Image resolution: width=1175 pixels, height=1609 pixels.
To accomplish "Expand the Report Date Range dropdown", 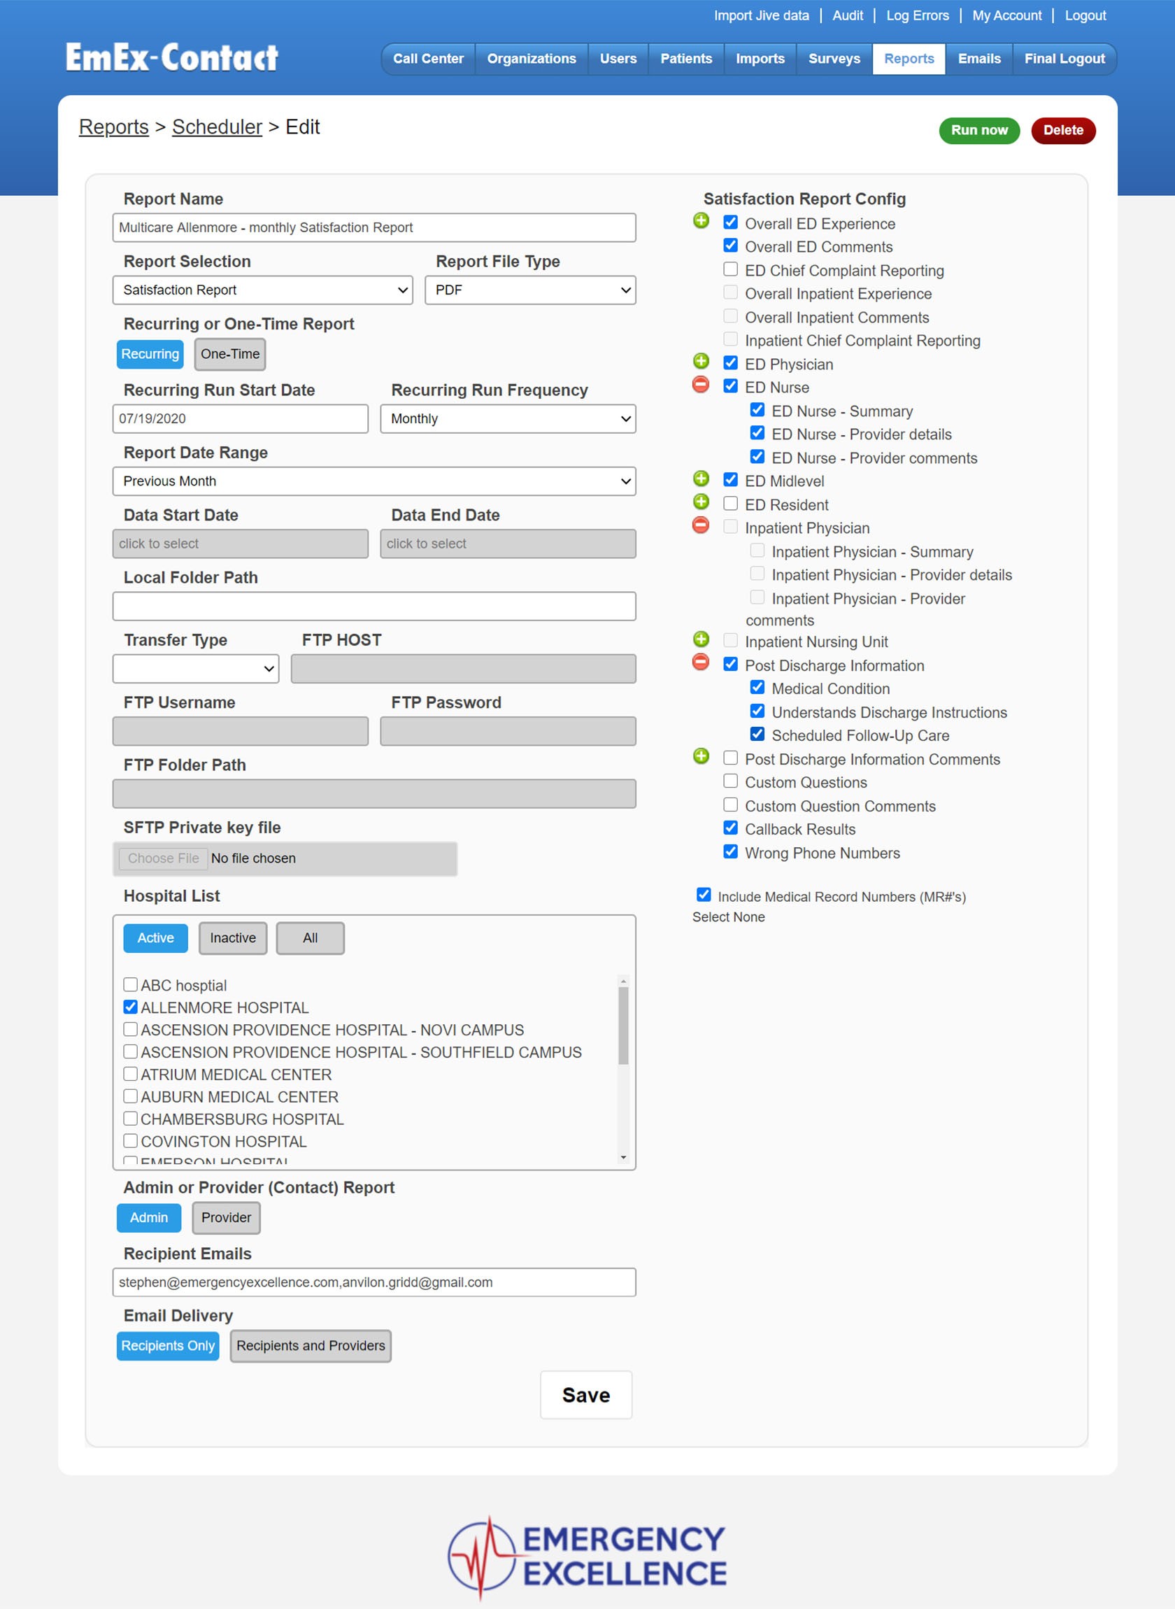I will [x=373, y=481].
